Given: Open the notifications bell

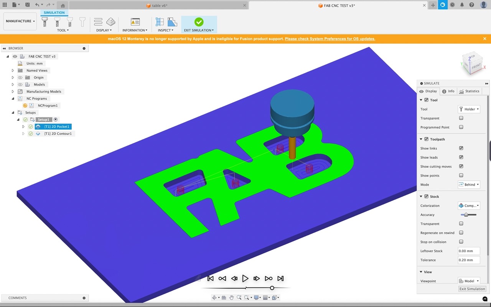Looking at the screenshot, I should 462,5.
